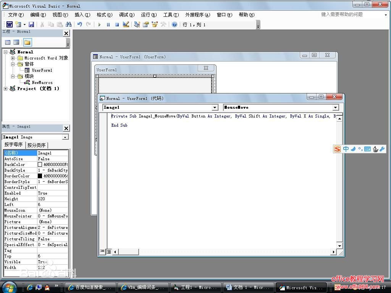Open the 调试 (Debug) menu
The height and width of the screenshot is (293, 391).
coord(126,15)
